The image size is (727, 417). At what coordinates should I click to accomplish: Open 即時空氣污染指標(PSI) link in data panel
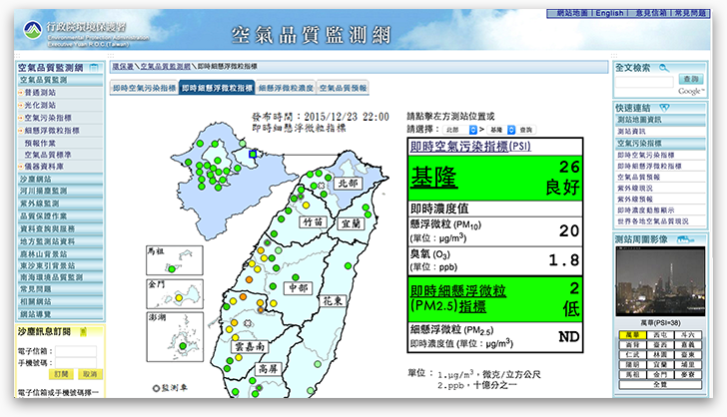pyautogui.click(x=470, y=147)
